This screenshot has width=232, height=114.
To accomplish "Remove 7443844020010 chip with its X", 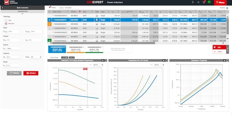I will point(65,47).
